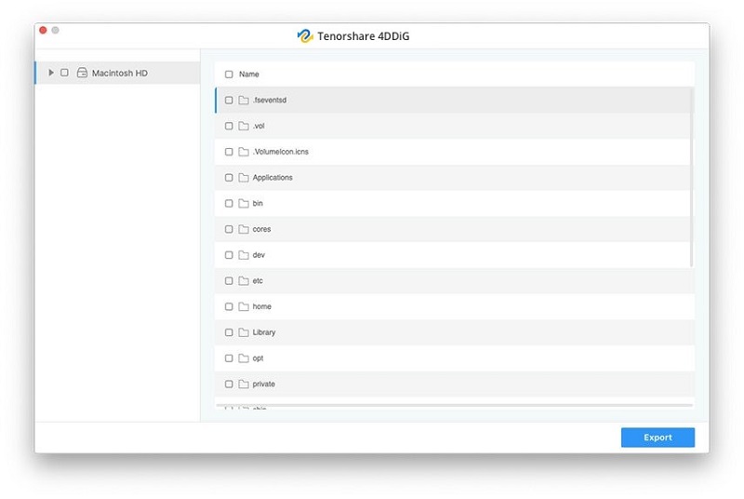Click the Library folder icon

click(243, 332)
